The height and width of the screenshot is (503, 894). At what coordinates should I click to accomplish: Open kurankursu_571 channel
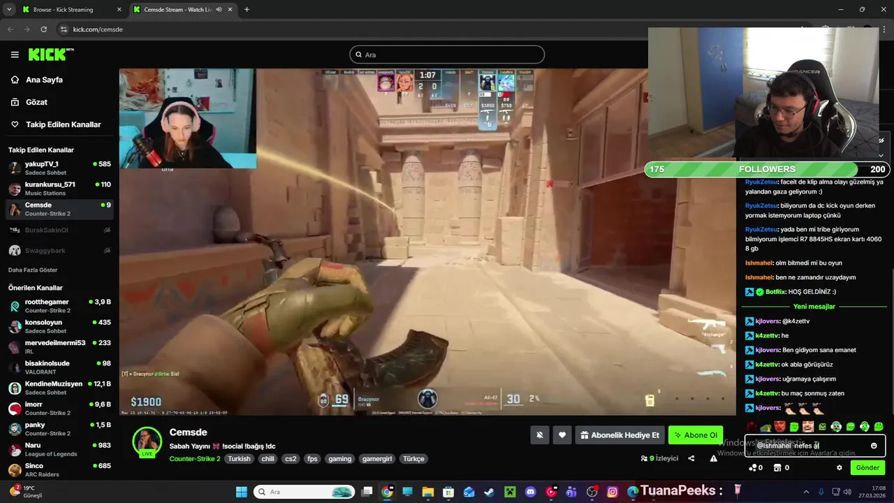click(x=59, y=189)
